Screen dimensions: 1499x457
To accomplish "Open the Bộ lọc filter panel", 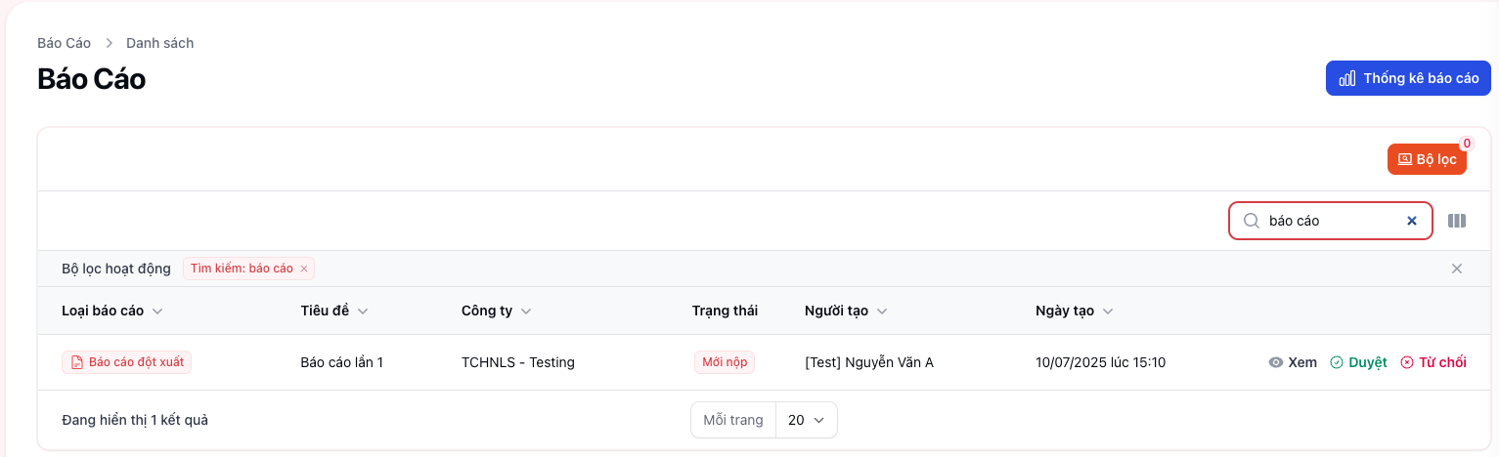I will point(1427,159).
